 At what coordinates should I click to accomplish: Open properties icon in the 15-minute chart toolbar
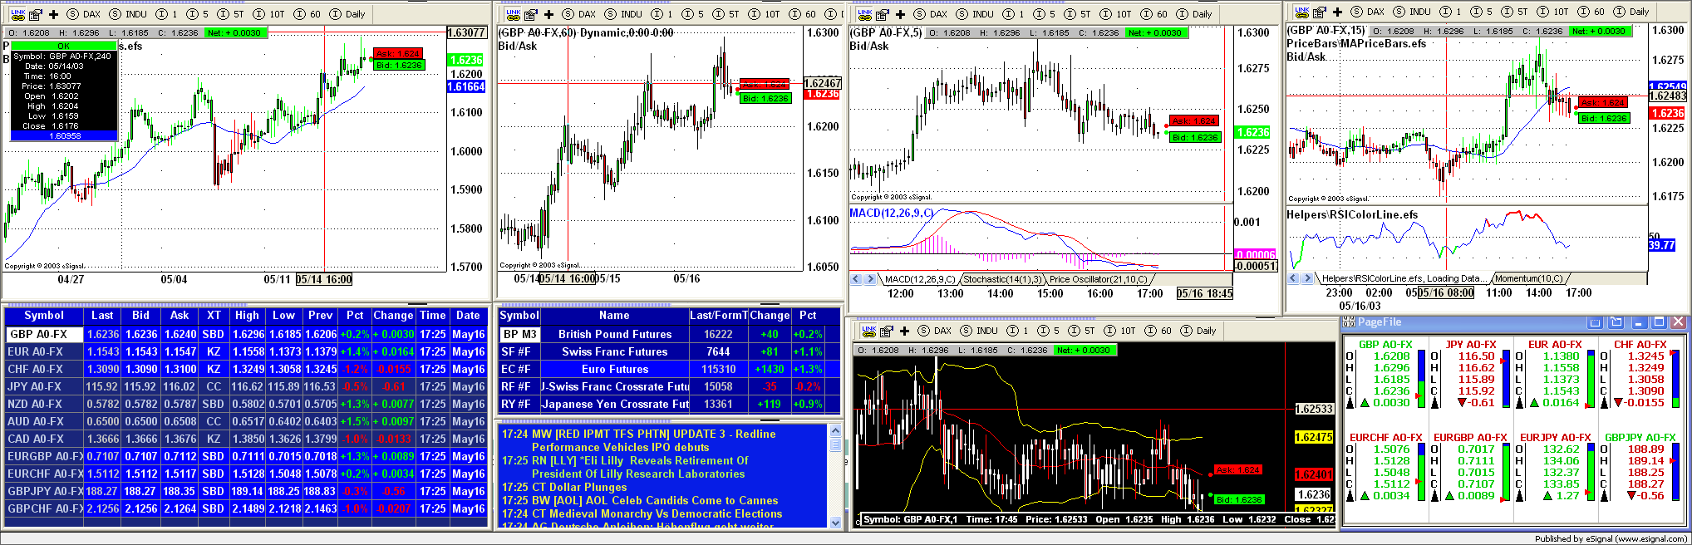(1320, 12)
